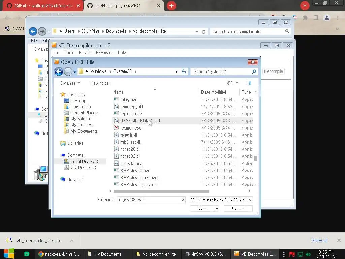Click the vertical scrollbar thumb of file list
345x259 pixels.
coord(256,159)
